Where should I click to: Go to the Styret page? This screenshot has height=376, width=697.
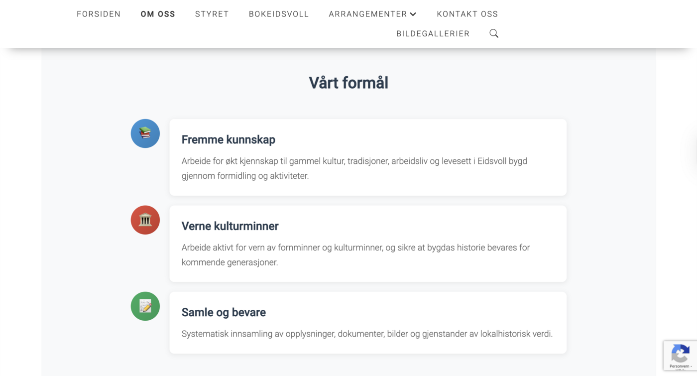point(212,14)
